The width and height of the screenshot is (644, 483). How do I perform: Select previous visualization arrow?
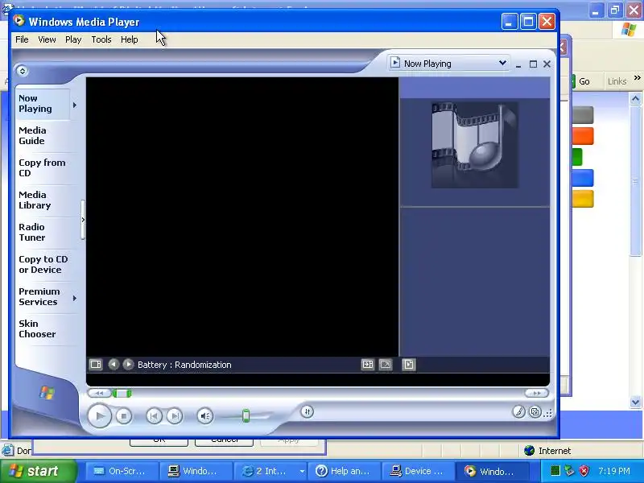[x=114, y=365]
